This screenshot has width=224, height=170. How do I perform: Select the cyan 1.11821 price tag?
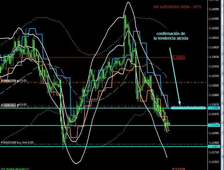coord(214,147)
